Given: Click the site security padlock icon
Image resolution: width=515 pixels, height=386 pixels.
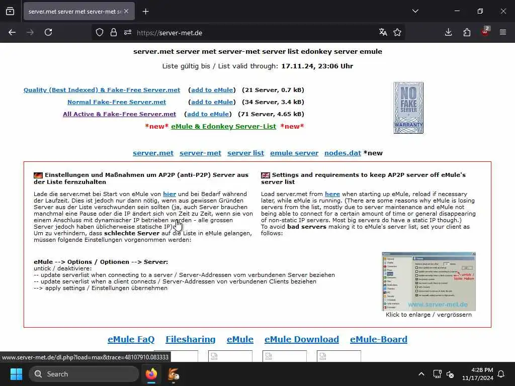Looking at the screenshot, I should click(114, 32).
